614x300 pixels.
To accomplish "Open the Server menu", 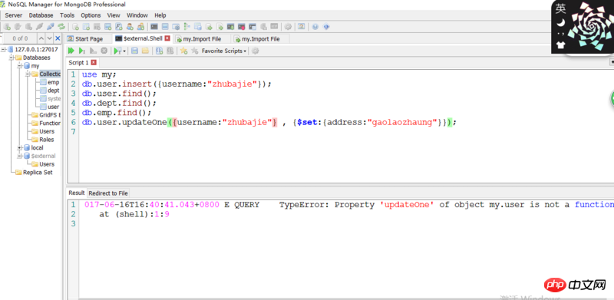I will (x=14, y=15).
